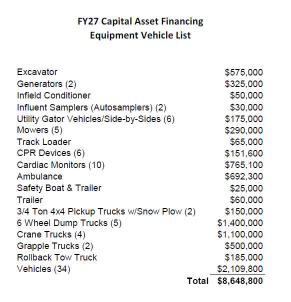This screenshot has height=302, width=291.
Task: Click the $290,000 Mowers amount
Action: pyautogui.click(x=244, y=130)
